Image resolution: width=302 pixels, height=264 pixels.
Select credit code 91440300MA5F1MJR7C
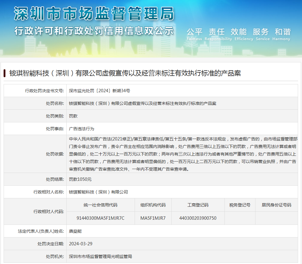100,218
